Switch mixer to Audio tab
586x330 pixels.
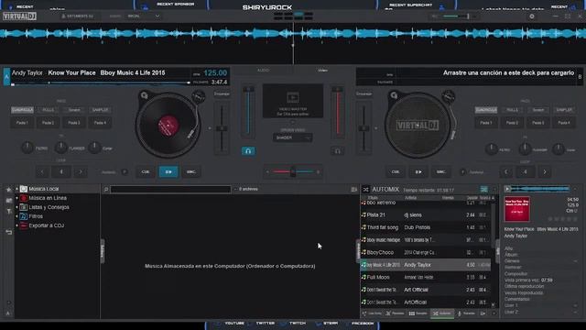(263, 71)
